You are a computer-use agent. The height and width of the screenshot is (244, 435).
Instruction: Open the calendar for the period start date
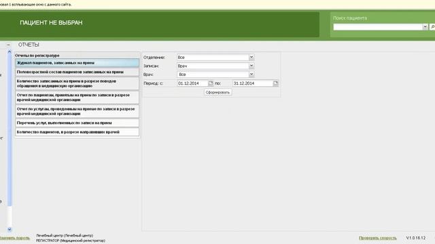211,83
